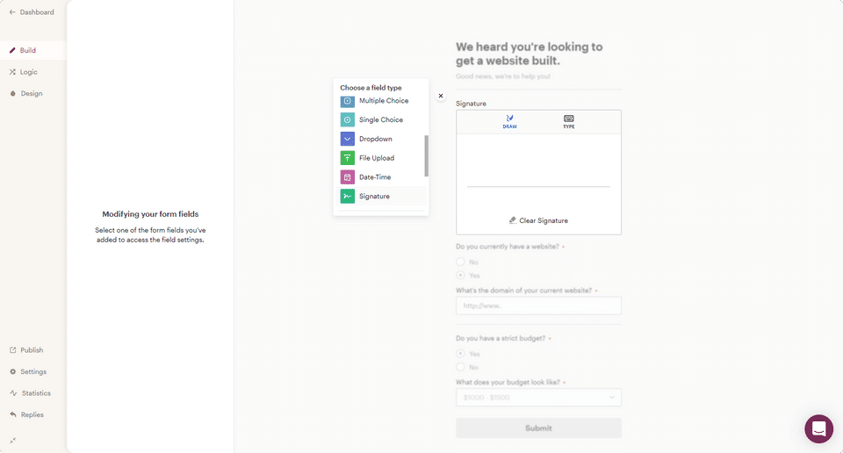Screen dimensions: 843x453
Task: Open the chat support bubble
Action: [818, 428]
